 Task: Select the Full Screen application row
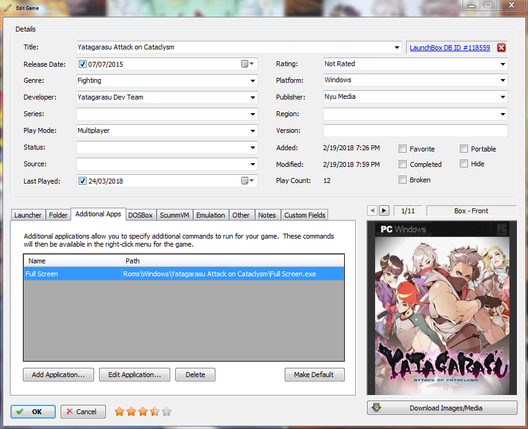[184, 274]
